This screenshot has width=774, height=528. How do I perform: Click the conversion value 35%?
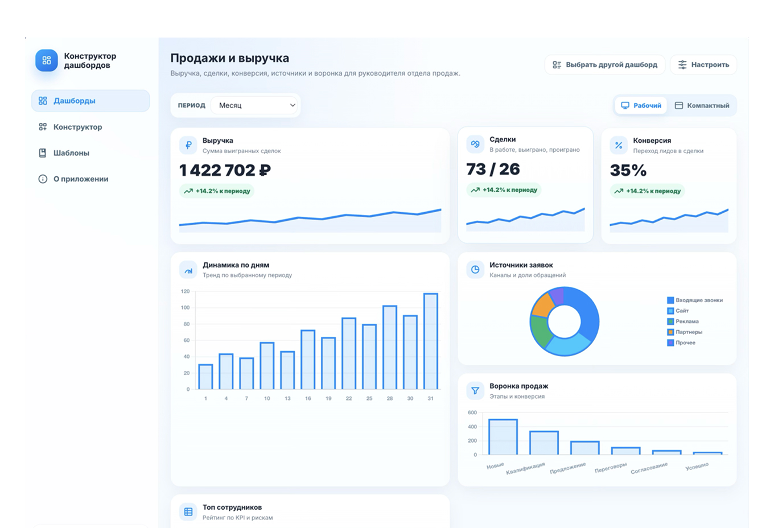[x=628, y=170]
